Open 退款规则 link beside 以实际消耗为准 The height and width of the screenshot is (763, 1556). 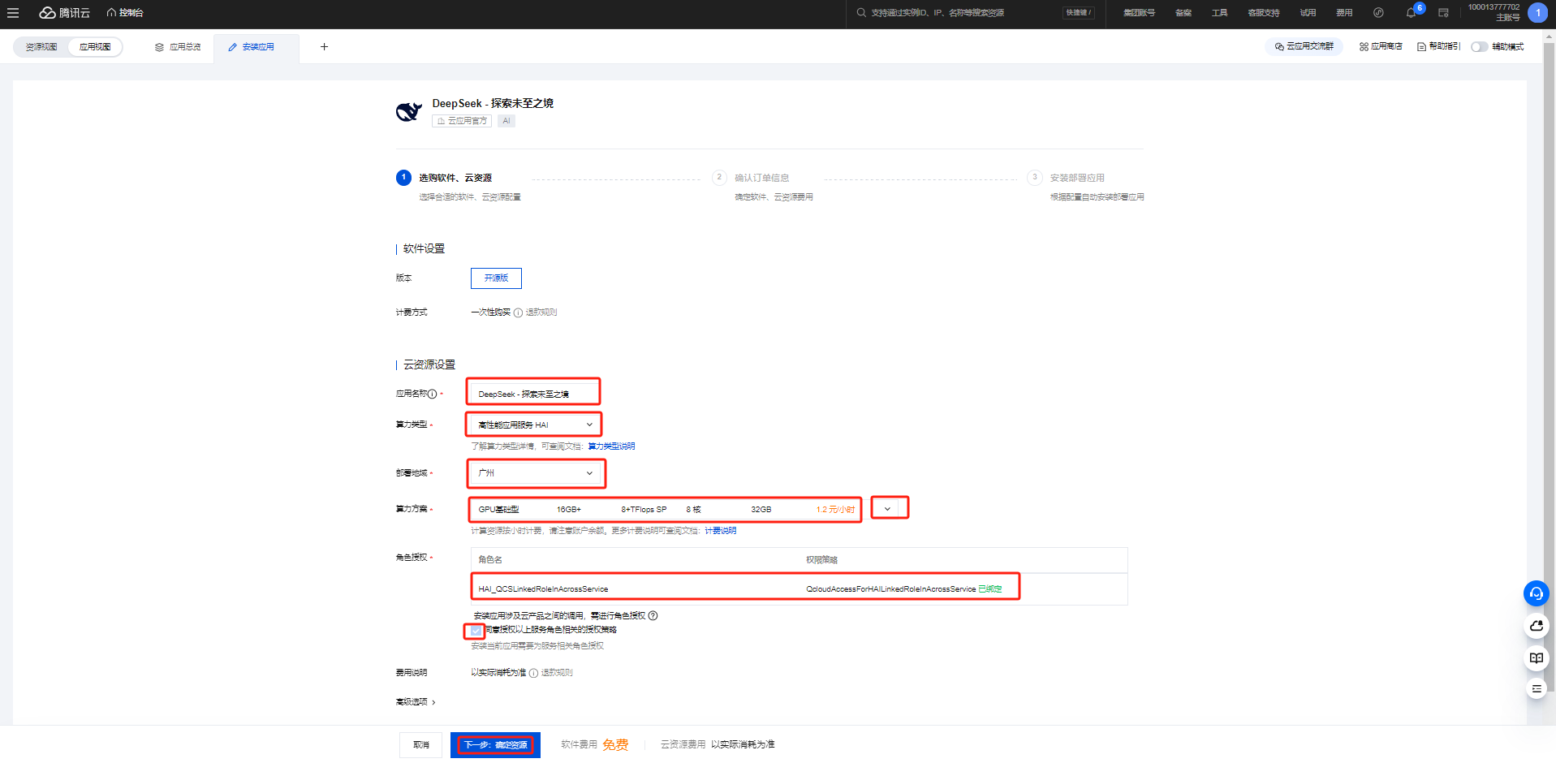[557, 673]
